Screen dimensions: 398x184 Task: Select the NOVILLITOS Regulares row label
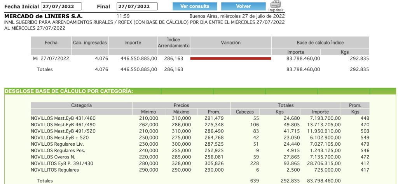tap(54, 170)
